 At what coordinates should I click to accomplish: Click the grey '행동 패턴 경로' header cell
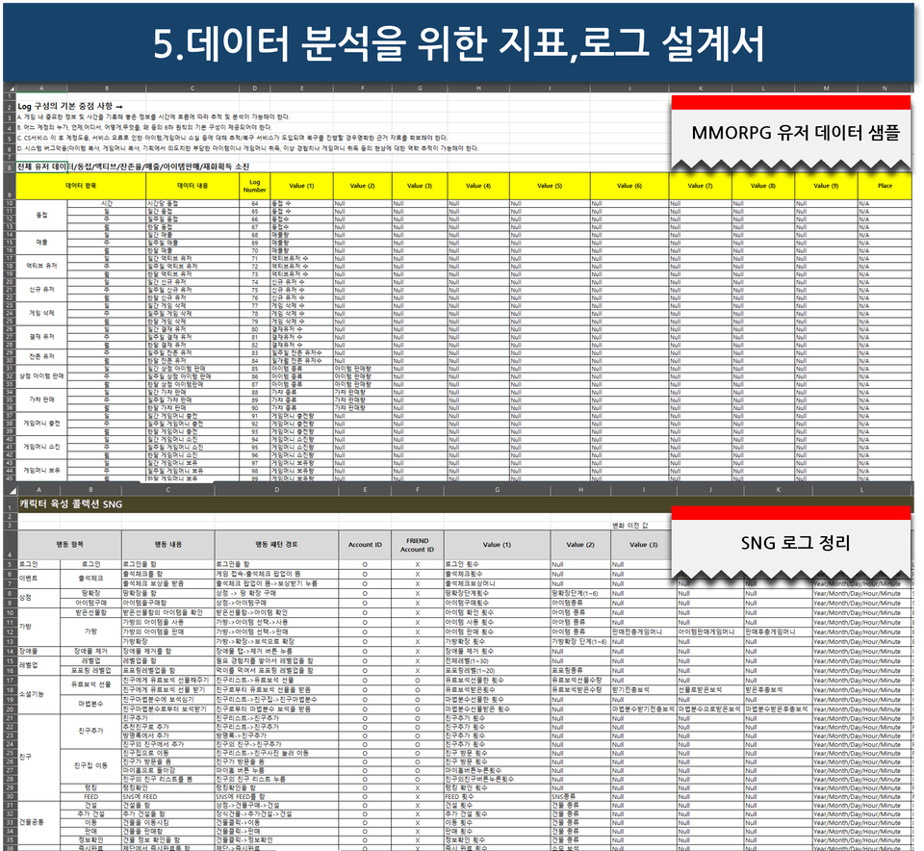[276, 545]
